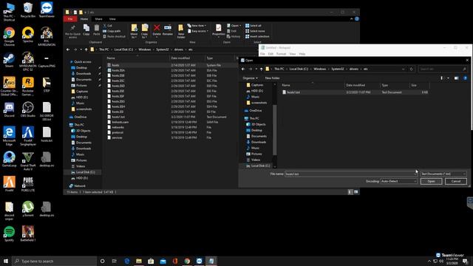Viewport: 473px width, 266px height.
Task: Open Notepad's Help menu
Action: click(x=302, y=54)
